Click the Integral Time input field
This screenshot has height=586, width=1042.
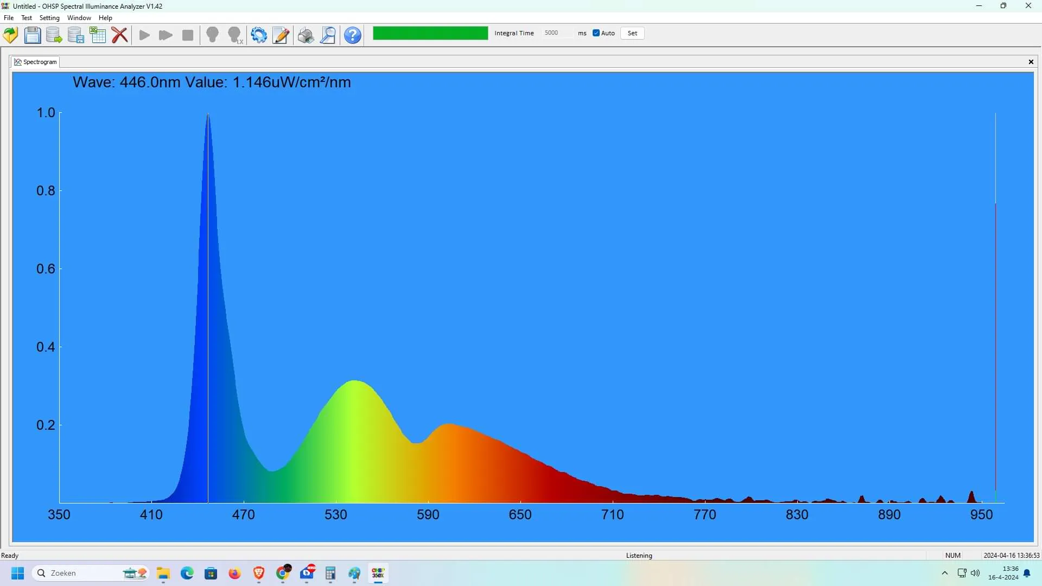(556, 33)
